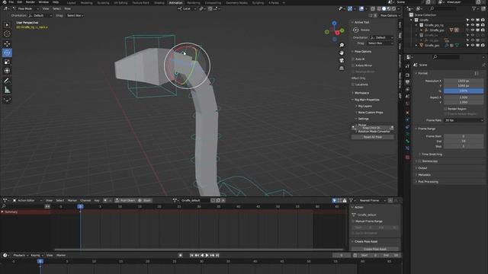Switch to the Modeling workspace tab
The height and width of the screenshot is (274, 488).
point(86,2)
